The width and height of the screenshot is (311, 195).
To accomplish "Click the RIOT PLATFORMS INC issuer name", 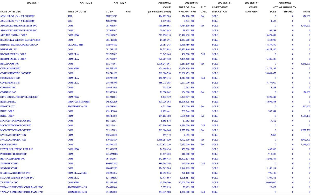I will [13, 159].
